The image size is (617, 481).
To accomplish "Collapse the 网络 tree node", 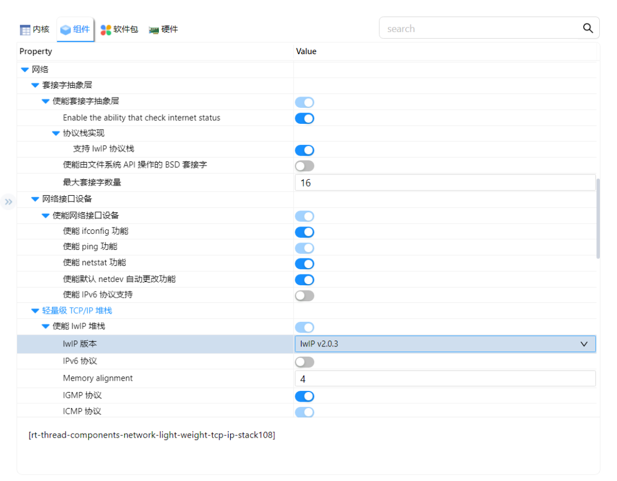I will 23,69.
